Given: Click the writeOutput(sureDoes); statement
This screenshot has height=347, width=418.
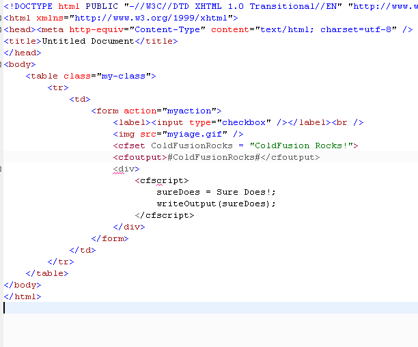Looking at the screenshot, I should (217, 204).
